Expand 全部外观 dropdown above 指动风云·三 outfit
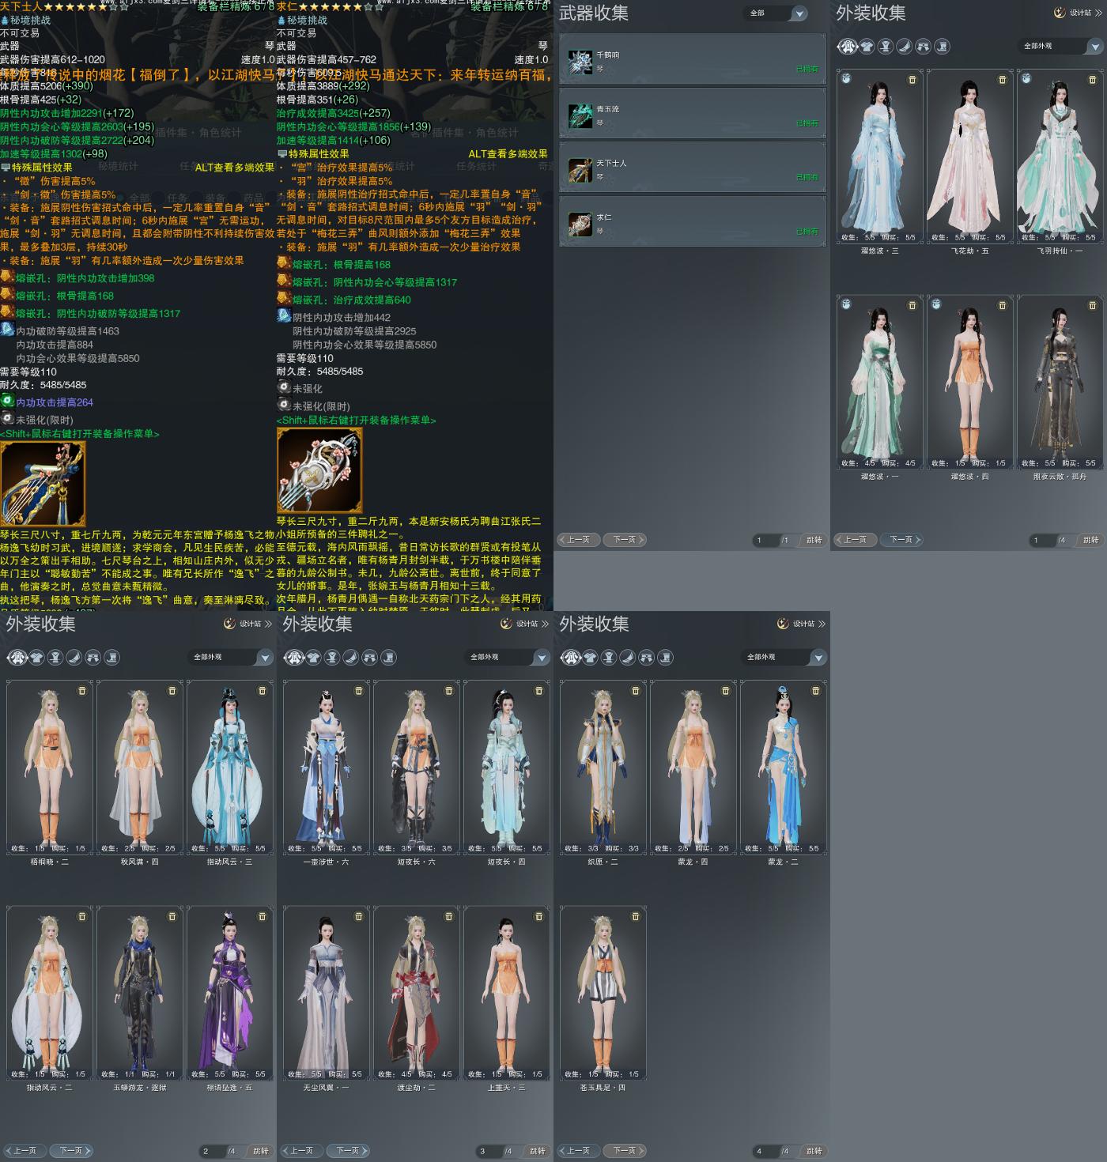 pos(229,658)
